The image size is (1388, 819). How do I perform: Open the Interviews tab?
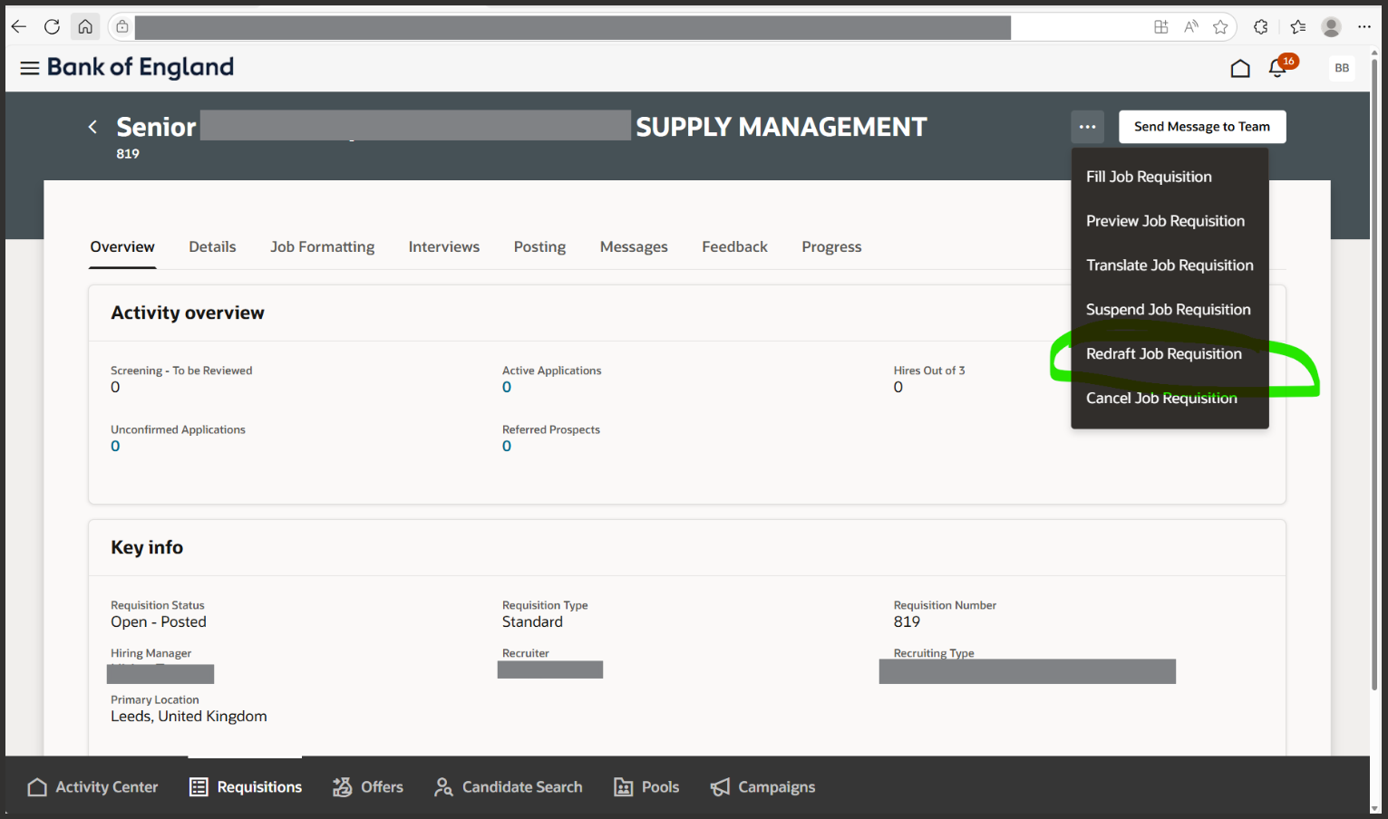443,246
